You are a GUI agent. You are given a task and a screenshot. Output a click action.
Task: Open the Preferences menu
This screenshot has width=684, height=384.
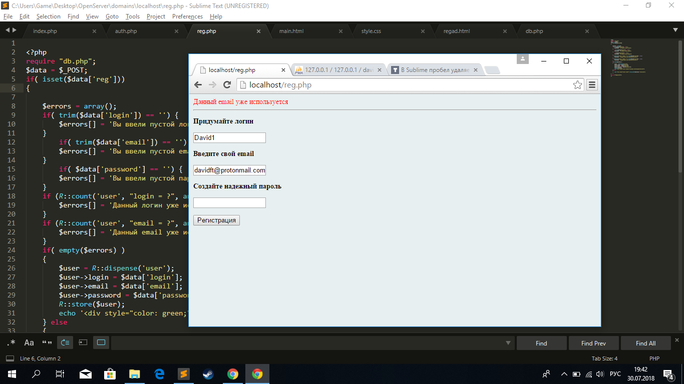pos(187,16)
